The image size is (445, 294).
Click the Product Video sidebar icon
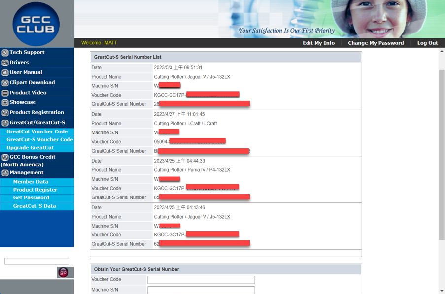[5, 93]
